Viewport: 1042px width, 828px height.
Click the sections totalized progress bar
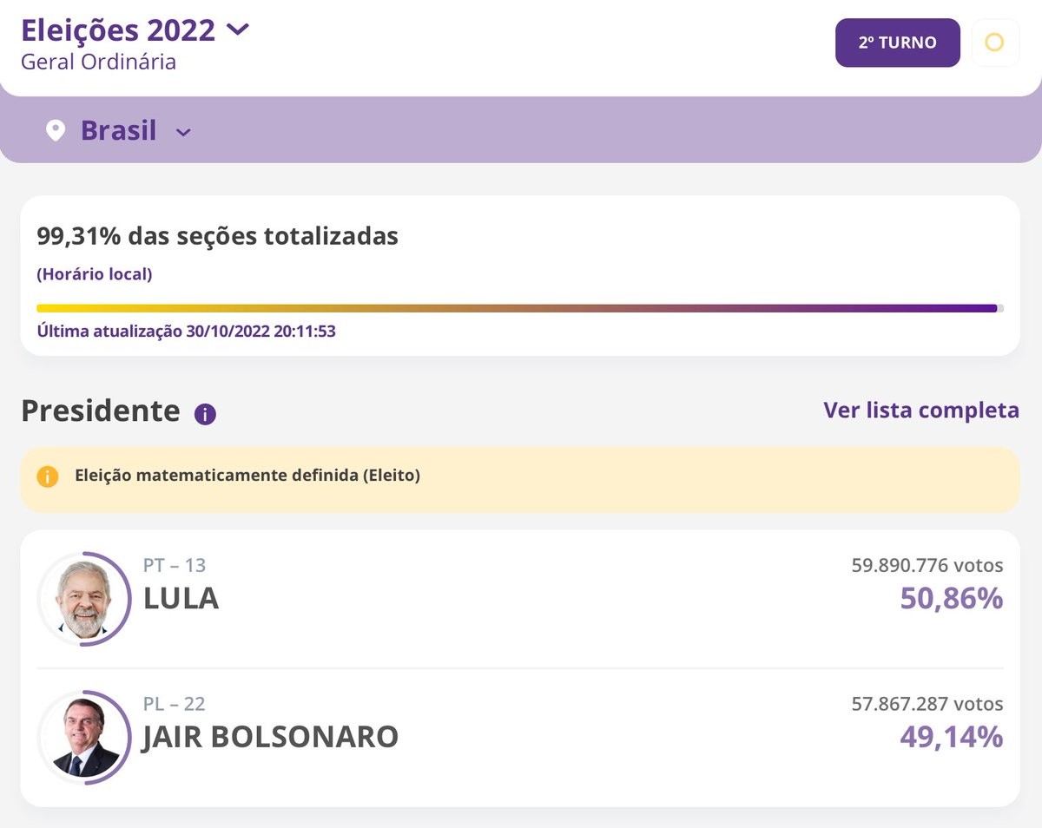click(520, 308)
